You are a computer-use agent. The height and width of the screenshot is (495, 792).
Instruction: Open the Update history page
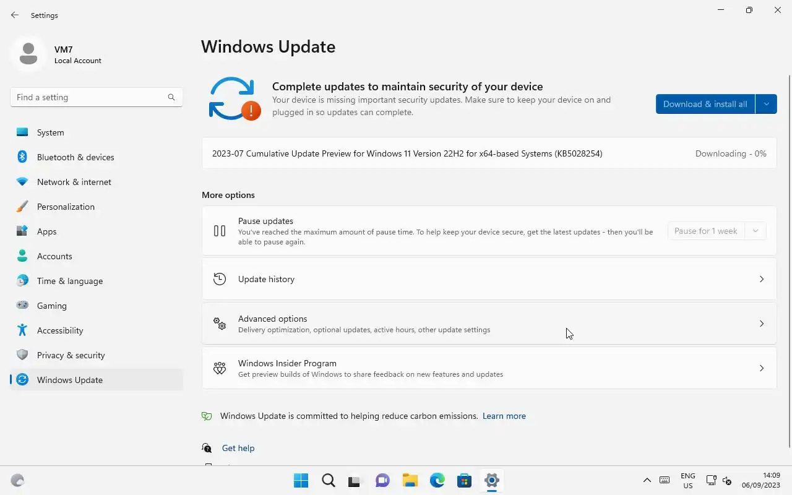pyautogui.click(x=489, y=279)
